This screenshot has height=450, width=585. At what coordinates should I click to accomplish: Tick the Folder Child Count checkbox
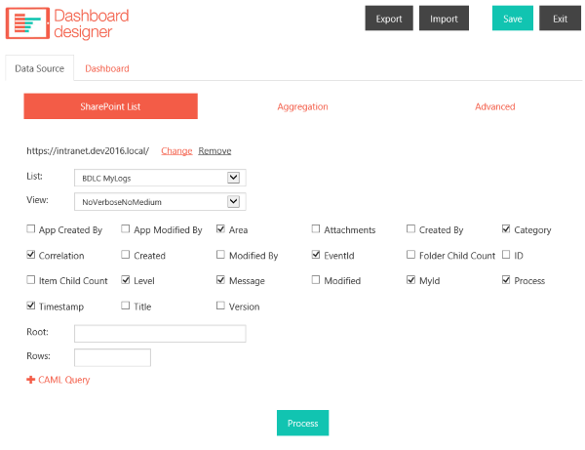pos(411,255)
